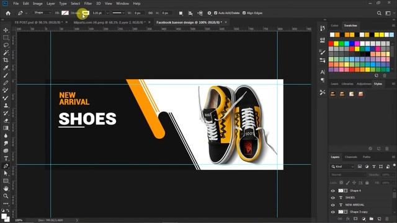Open the Filter menu
Viewport: 397px width, 223px height.
coord(88,4)
